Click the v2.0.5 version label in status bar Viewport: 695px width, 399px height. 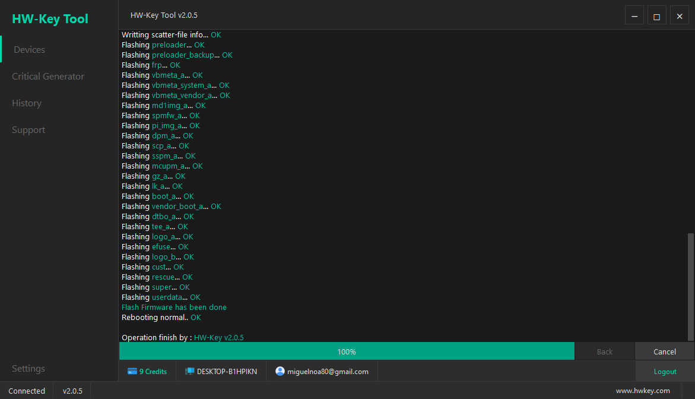(72, 391)
